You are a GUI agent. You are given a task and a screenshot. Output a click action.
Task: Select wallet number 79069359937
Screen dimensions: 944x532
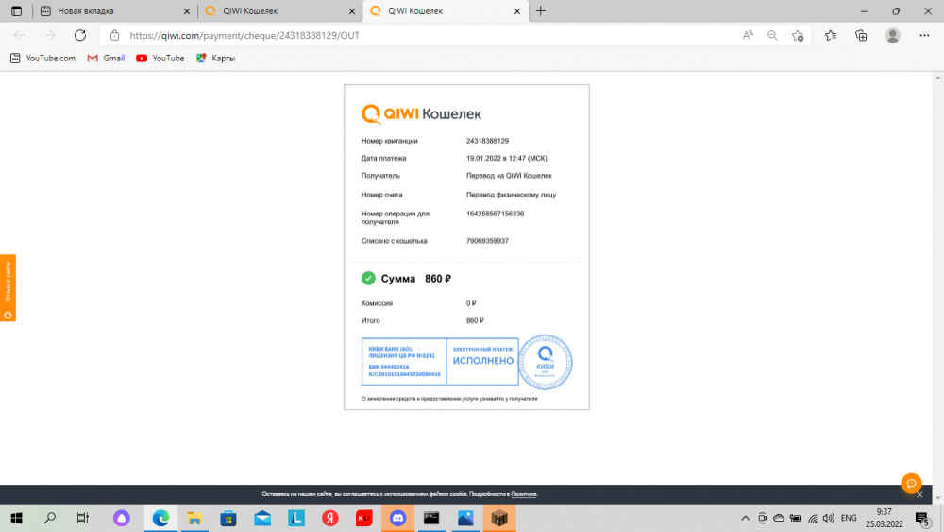(488, 241)
